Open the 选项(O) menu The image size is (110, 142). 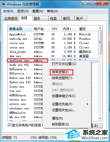(x=23, y=11)
